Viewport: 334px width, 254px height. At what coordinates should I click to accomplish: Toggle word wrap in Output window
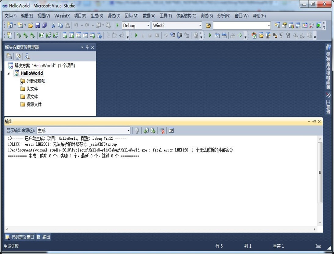click(171, 131)
